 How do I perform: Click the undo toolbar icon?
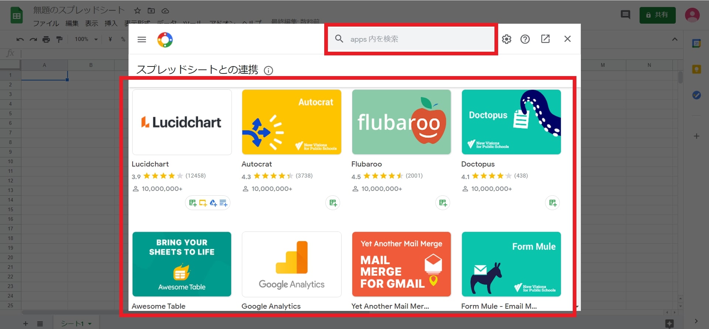(x=20, y=39)
